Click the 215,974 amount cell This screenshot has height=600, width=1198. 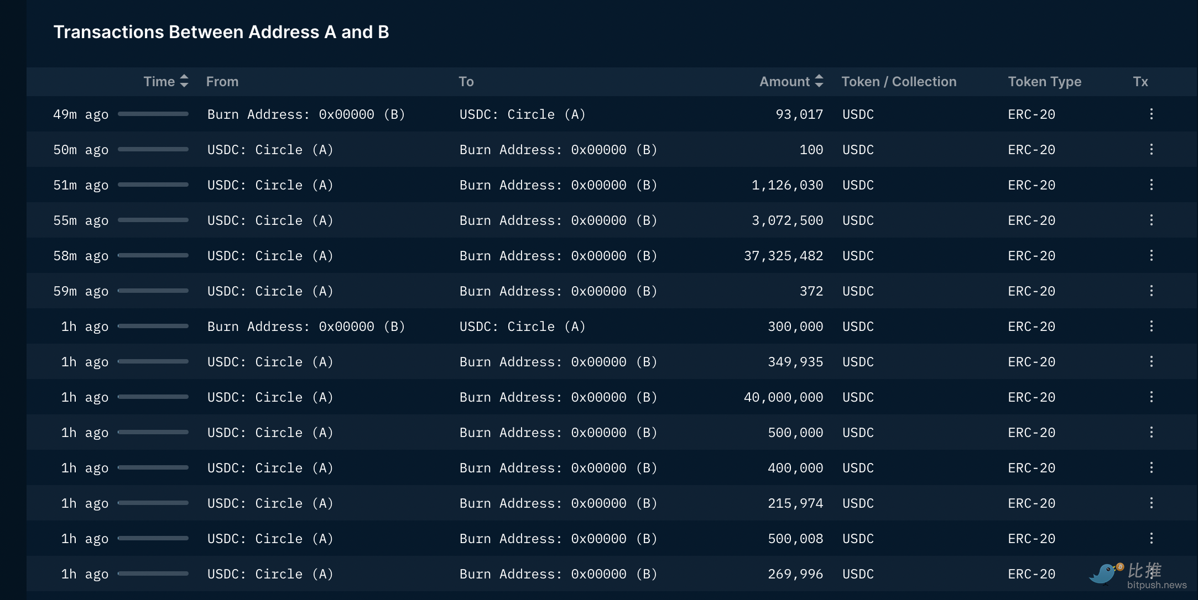tap(795, 503)
